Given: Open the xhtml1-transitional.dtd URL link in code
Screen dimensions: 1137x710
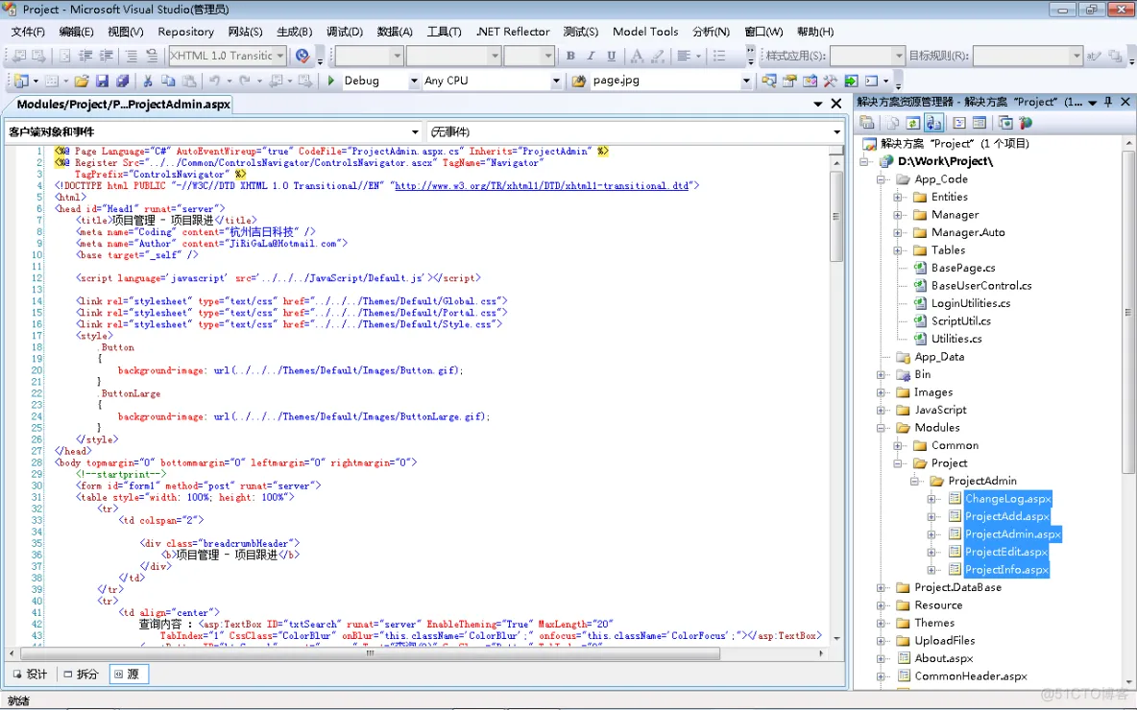Looking at the screenshot, I should point(542,186).
